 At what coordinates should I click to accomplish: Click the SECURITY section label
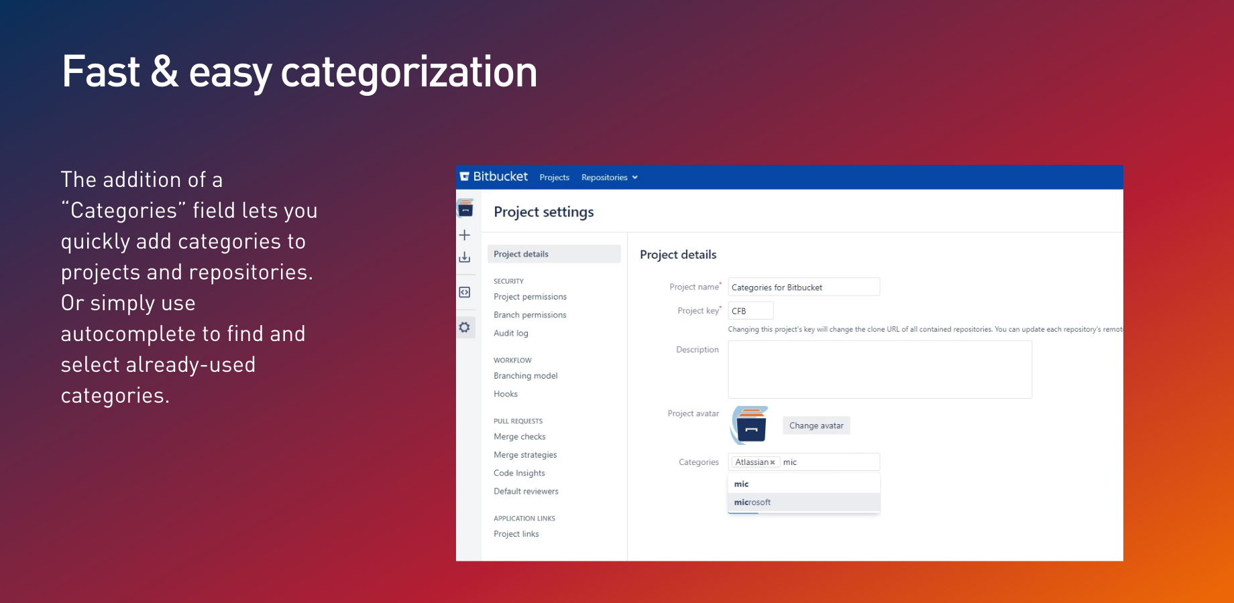point(508,281)
